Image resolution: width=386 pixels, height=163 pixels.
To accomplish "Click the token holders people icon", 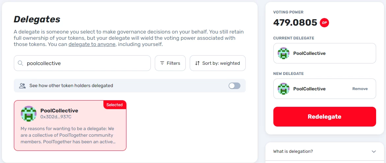I will (x=22, y=86).
